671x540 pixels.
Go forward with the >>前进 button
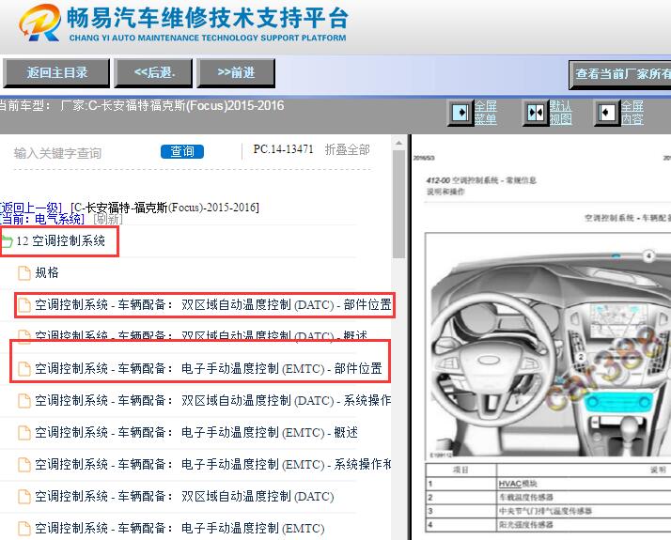(236, 73)
